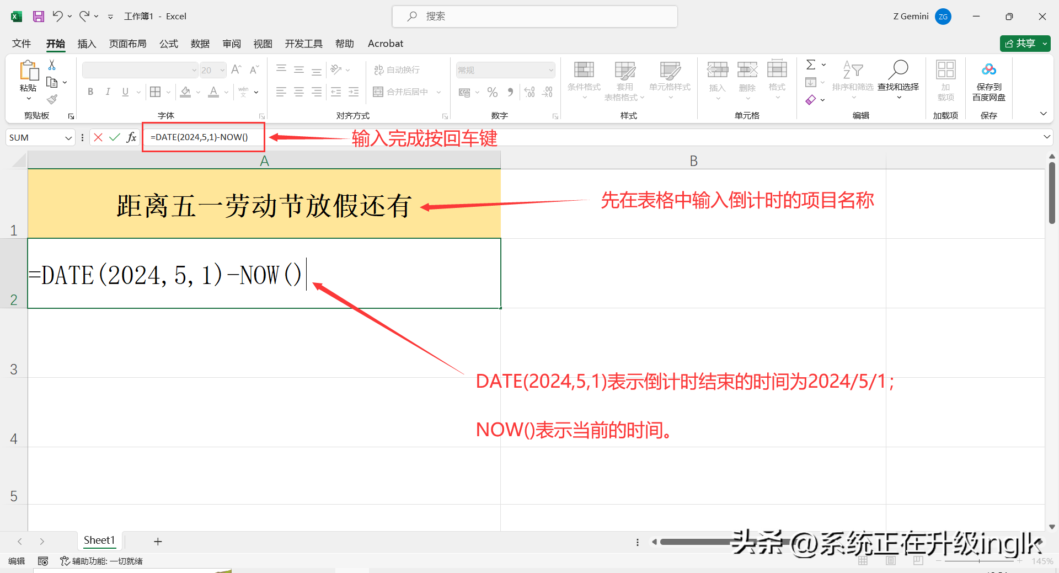
Task: Click the Redo arrow icon
Action: coord(84,17)
